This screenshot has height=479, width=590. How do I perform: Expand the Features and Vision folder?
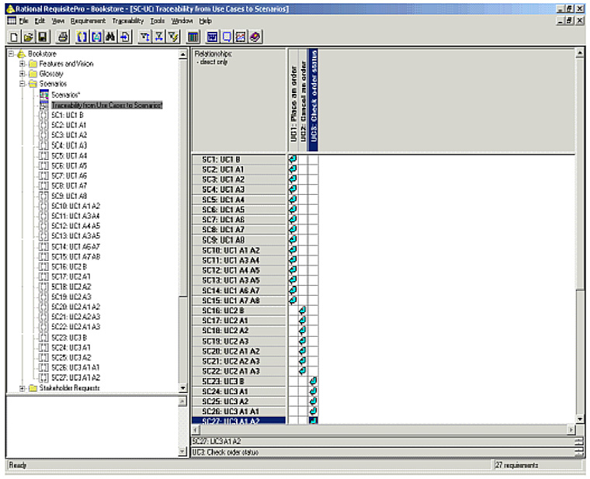(23, 64)
